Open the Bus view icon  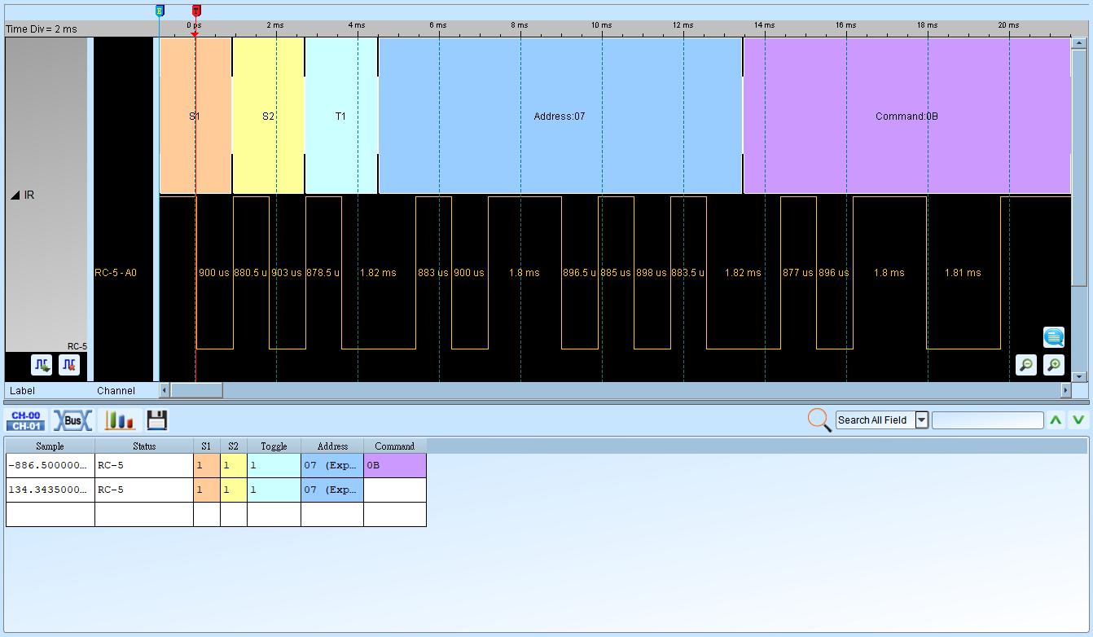click(x=72, y=420)
